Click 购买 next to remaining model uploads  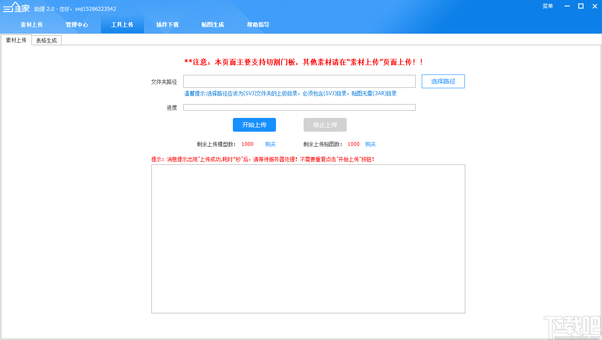pyautogui.click(x=270, y=144)
